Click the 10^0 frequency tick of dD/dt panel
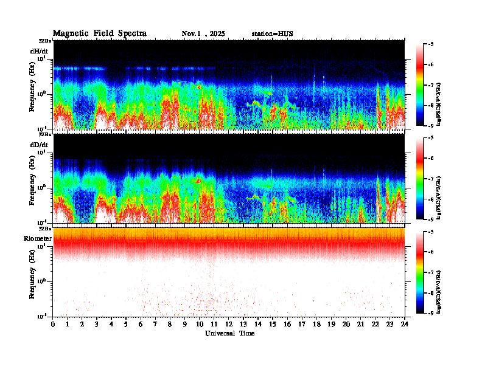This screenshot has height=372, width=482. 41,187
